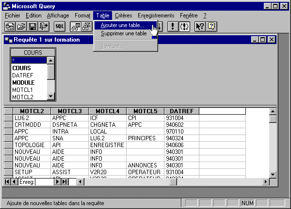This screenshot has height=209, width=291.
Task: Open the Fichier menu
Action: (x=13, y=15)
